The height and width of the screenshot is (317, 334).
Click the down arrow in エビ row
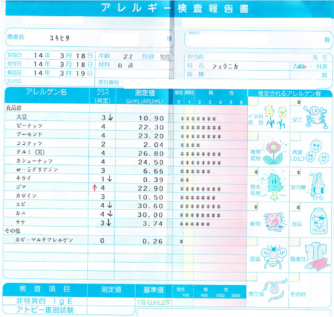point(110,205)
